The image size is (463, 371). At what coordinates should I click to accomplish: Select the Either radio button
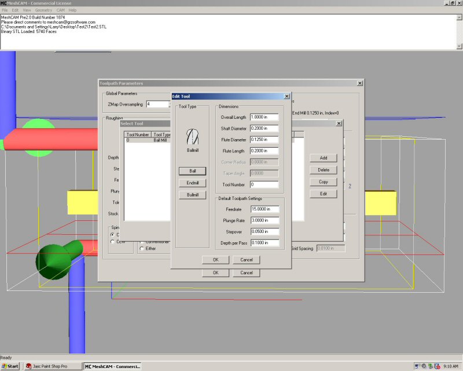click(142, 249)
